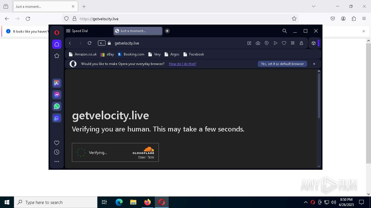The image size is (371, 208).
Task: Click Opera scrollbar down arrow
Action: pos(319,166)
